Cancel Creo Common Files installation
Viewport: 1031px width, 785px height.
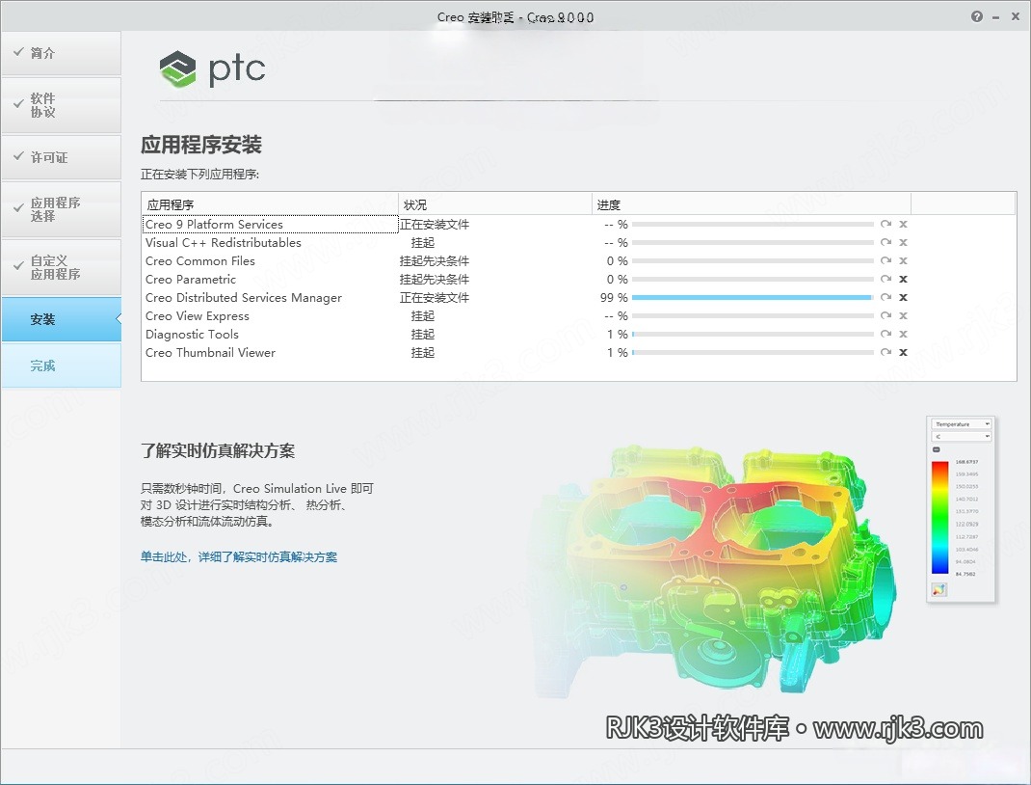coord(904,261)
